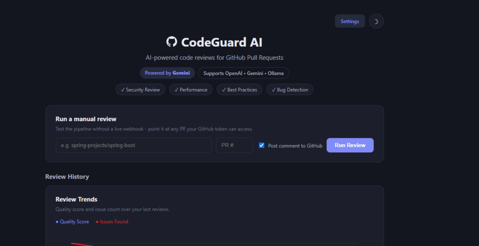Click the Supports OpenAI • Gemini • Ollama badge

tap(244, 73)
